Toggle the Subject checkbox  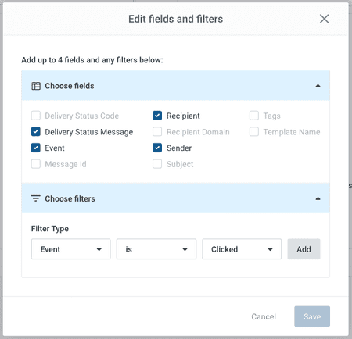(157, 164)
